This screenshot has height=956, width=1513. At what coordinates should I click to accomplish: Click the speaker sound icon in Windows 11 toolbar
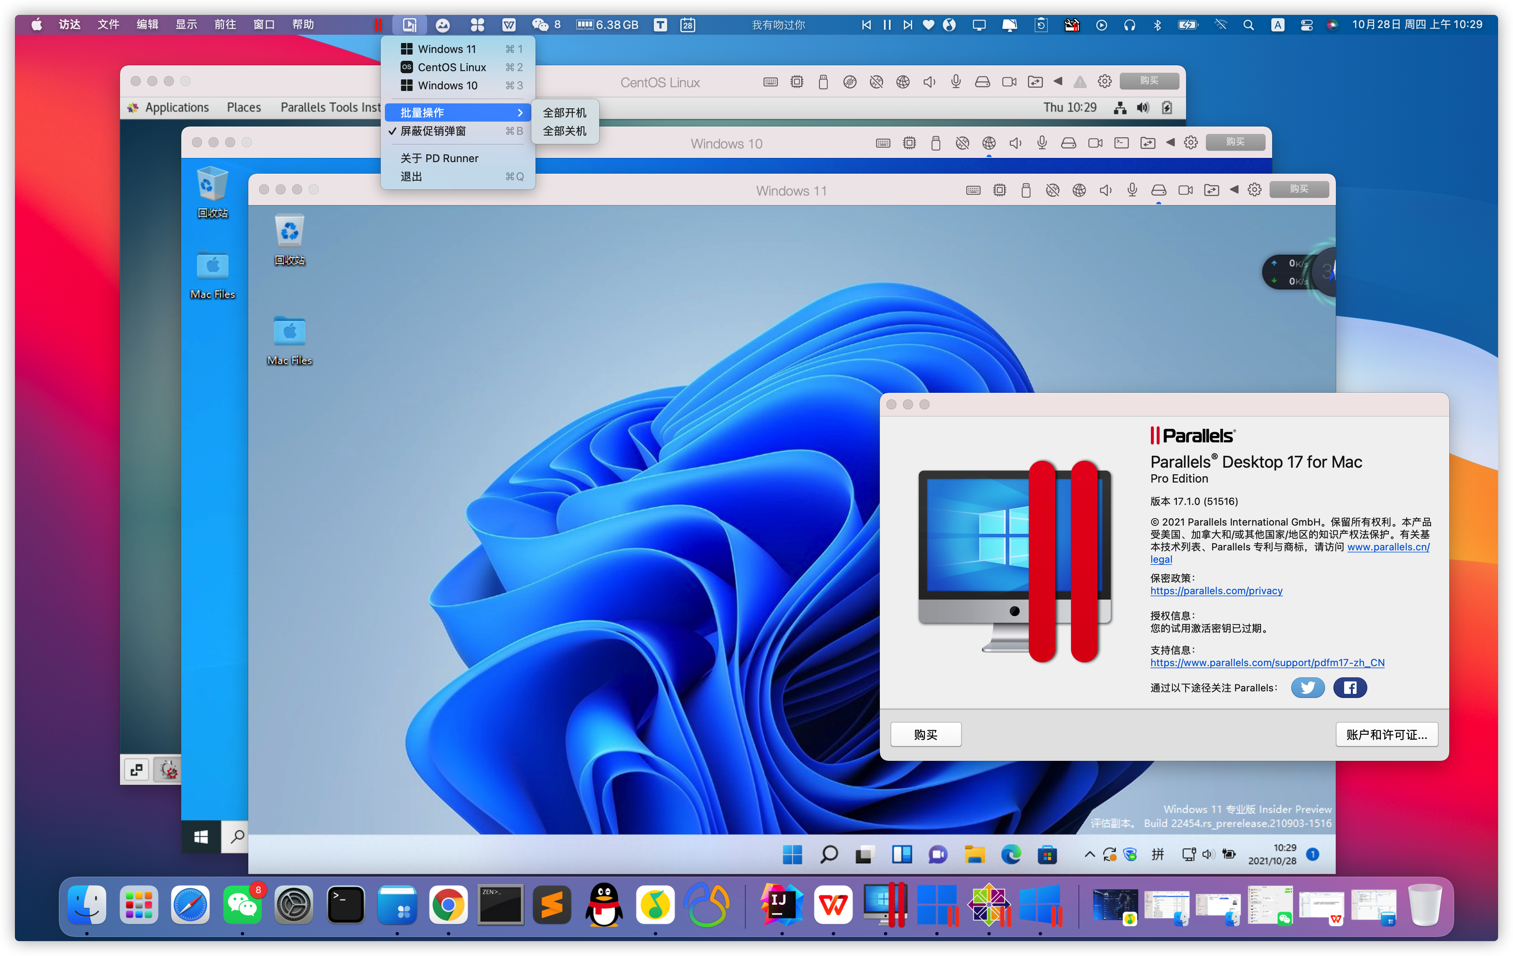[1105, 190]
